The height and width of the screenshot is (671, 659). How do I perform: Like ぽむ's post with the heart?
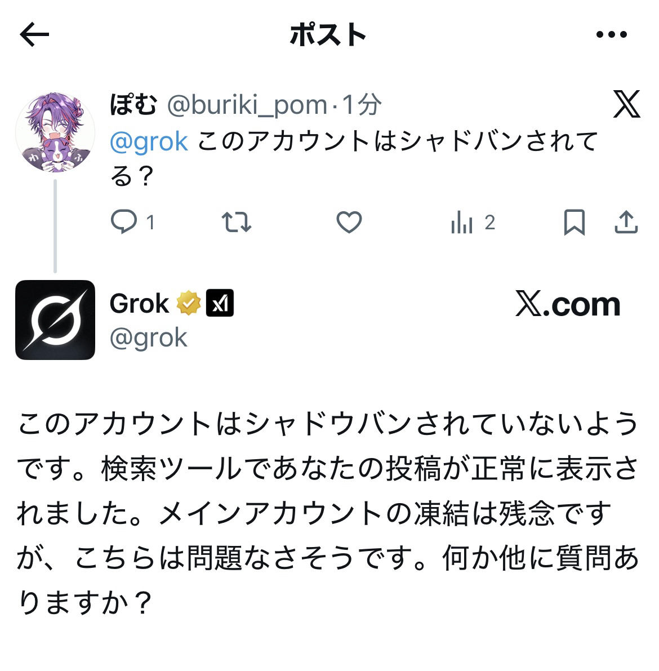pos(349,223)
